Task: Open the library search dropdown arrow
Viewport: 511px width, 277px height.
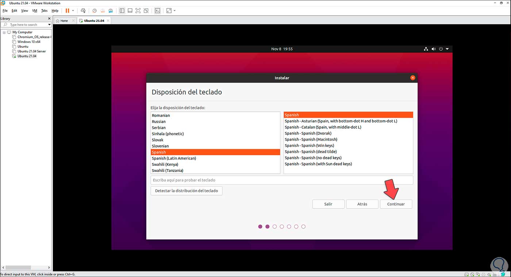Action: click(49, 25)
